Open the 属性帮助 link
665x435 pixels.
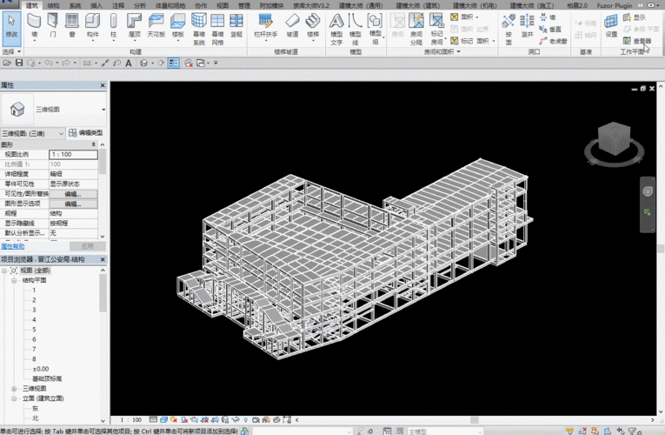click(x=13, y=246)
